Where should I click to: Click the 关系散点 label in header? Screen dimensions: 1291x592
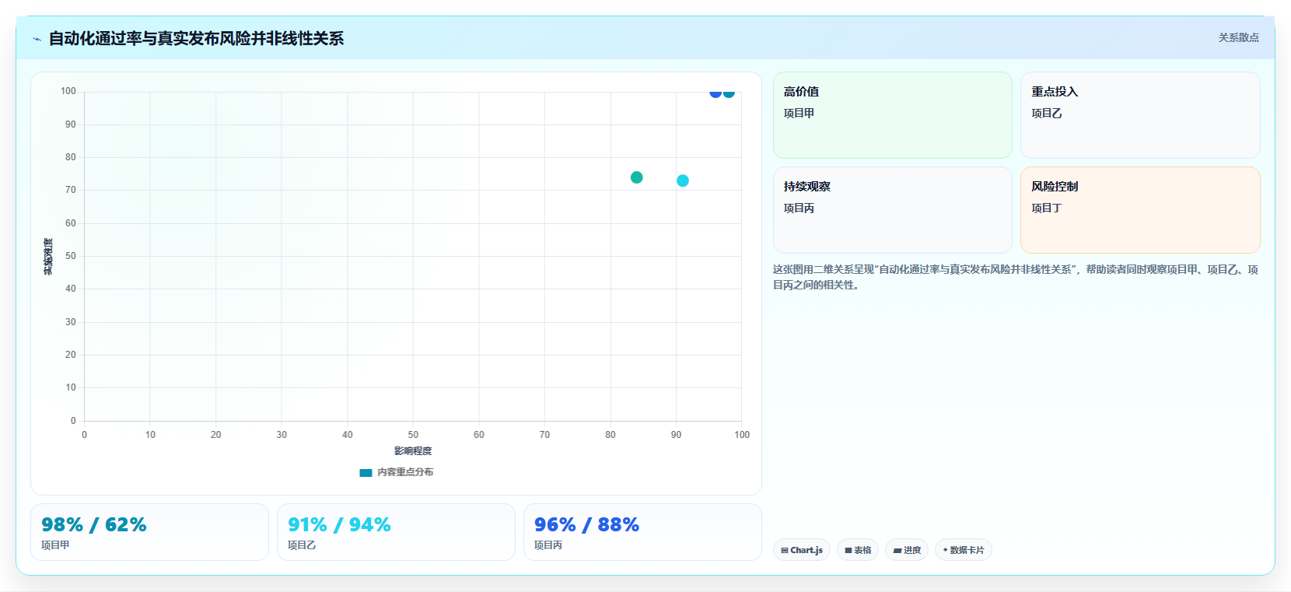click(1238, 37)
